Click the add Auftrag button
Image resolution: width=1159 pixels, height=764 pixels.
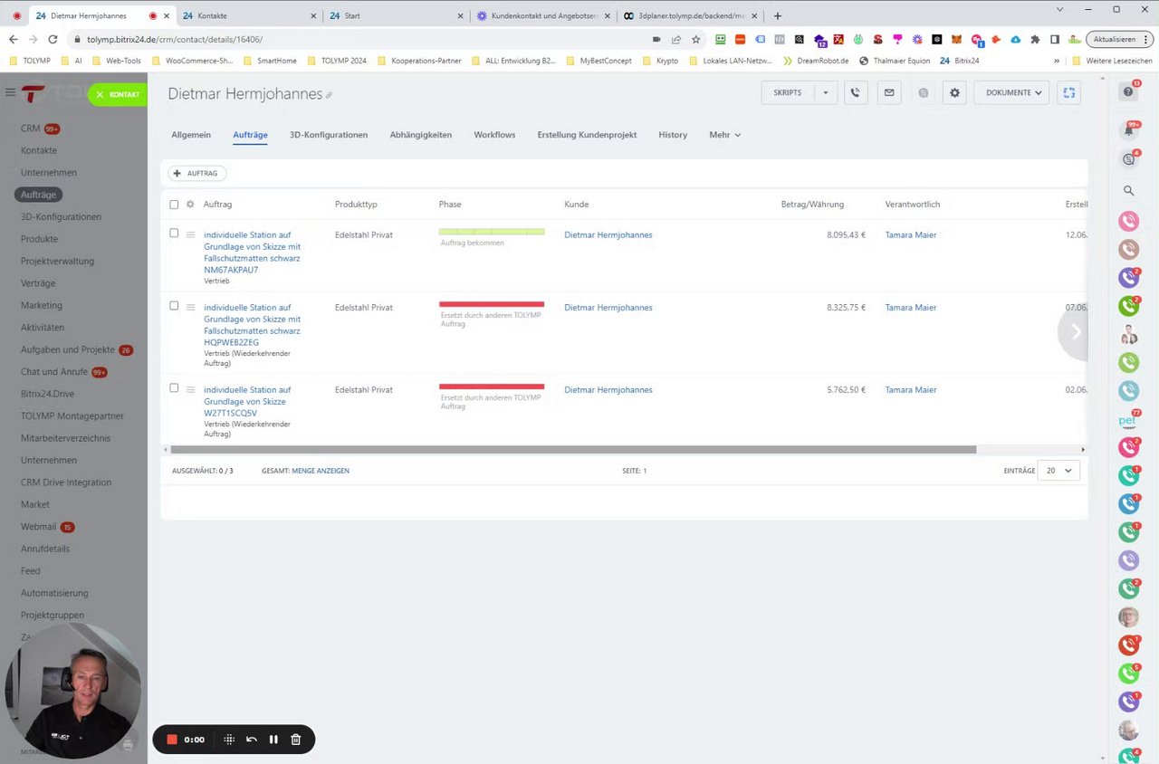pyautogui.click(x=196, y=173)
